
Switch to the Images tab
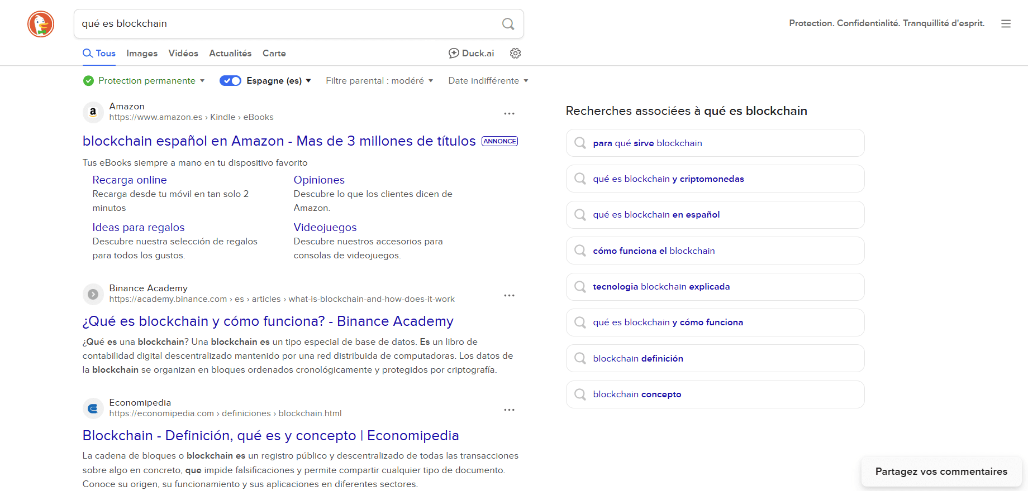point(142,53)
